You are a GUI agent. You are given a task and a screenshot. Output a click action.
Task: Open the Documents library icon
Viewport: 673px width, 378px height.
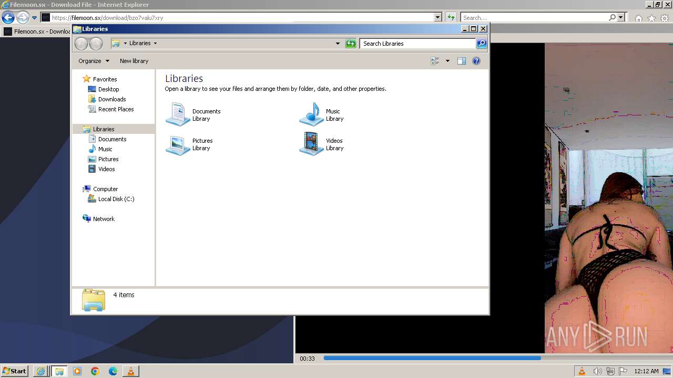(x=178, y=114)
